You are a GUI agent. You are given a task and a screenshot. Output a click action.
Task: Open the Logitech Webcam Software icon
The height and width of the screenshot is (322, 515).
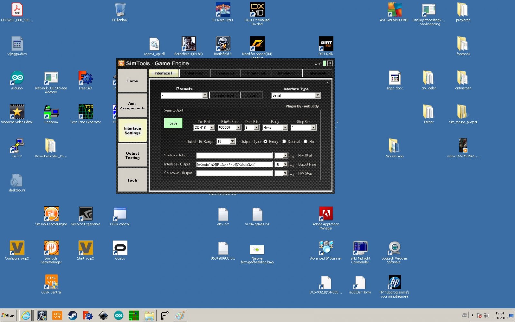click(x=395, y=252)
